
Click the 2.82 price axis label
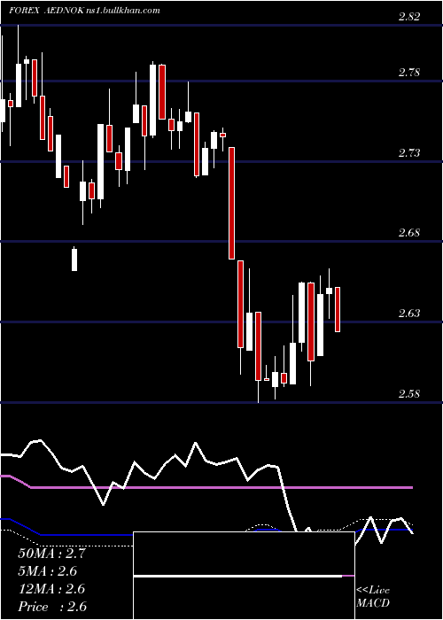409,16
